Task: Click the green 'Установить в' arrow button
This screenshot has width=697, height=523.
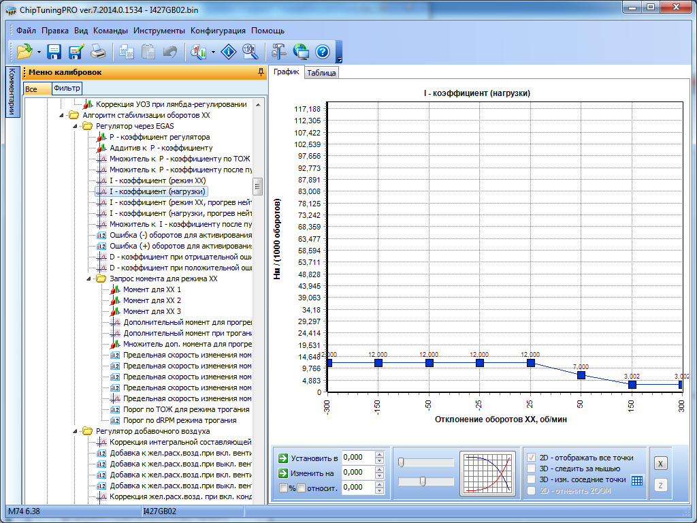Action: click(x=283, y=458)
